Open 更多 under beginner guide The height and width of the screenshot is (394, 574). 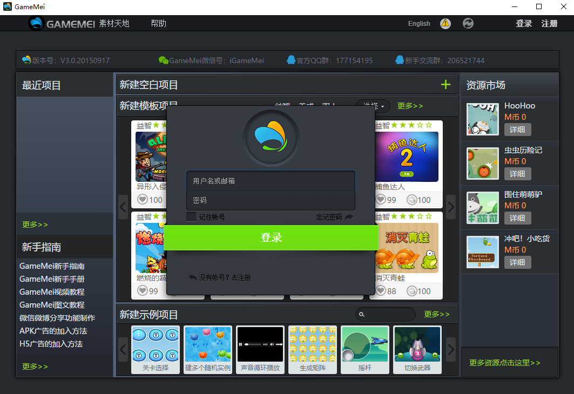click(x=35, y=366)
